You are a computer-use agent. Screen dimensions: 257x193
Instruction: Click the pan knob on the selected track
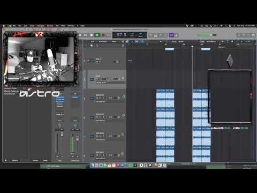[123, 78]
